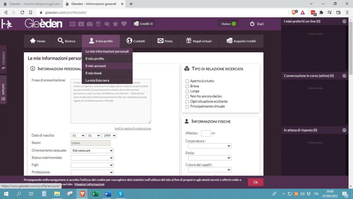This screenshot has width=353, height=199.
Task: Click the star favorites icon in header
Action: click(115, 24)
